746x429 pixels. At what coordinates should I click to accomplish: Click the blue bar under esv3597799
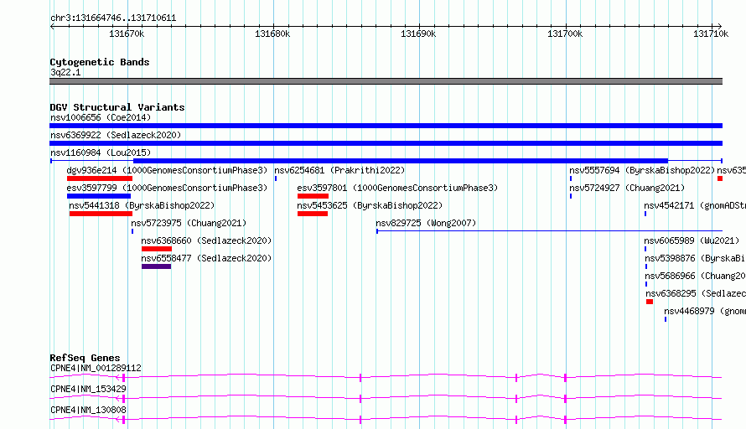point(98,196)
